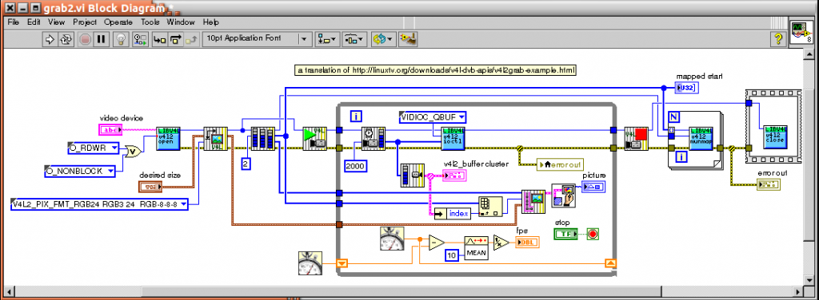The height and width of the screenshot is (300, 819).
Task: Click the stop boolean TF terminal
Action: coord(565,235)
